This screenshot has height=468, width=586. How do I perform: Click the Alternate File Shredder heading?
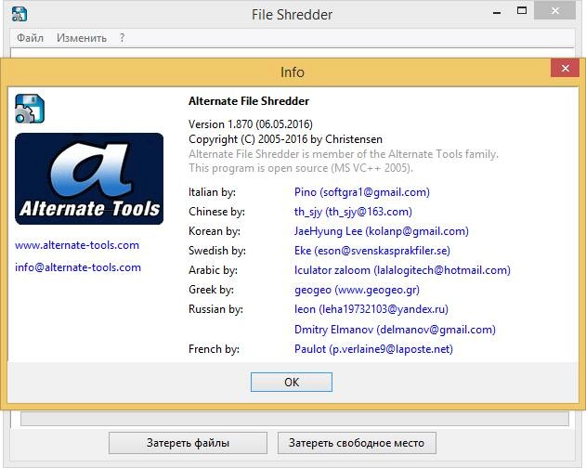(249, 101)
